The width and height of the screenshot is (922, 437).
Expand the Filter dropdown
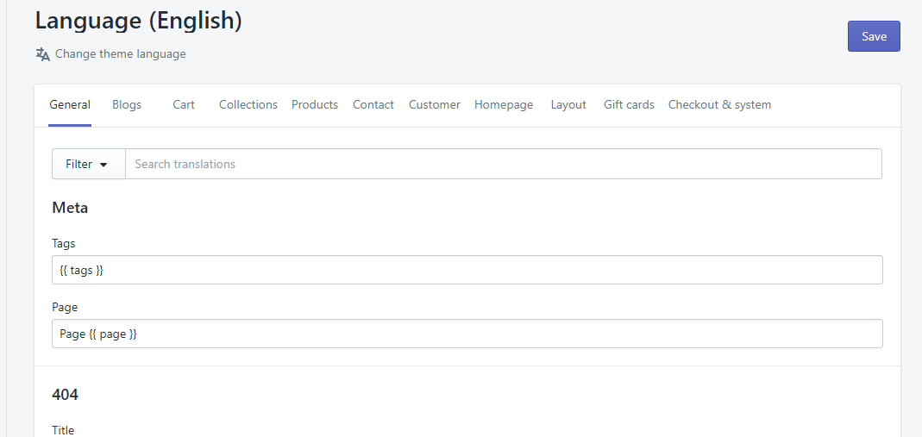88,164
